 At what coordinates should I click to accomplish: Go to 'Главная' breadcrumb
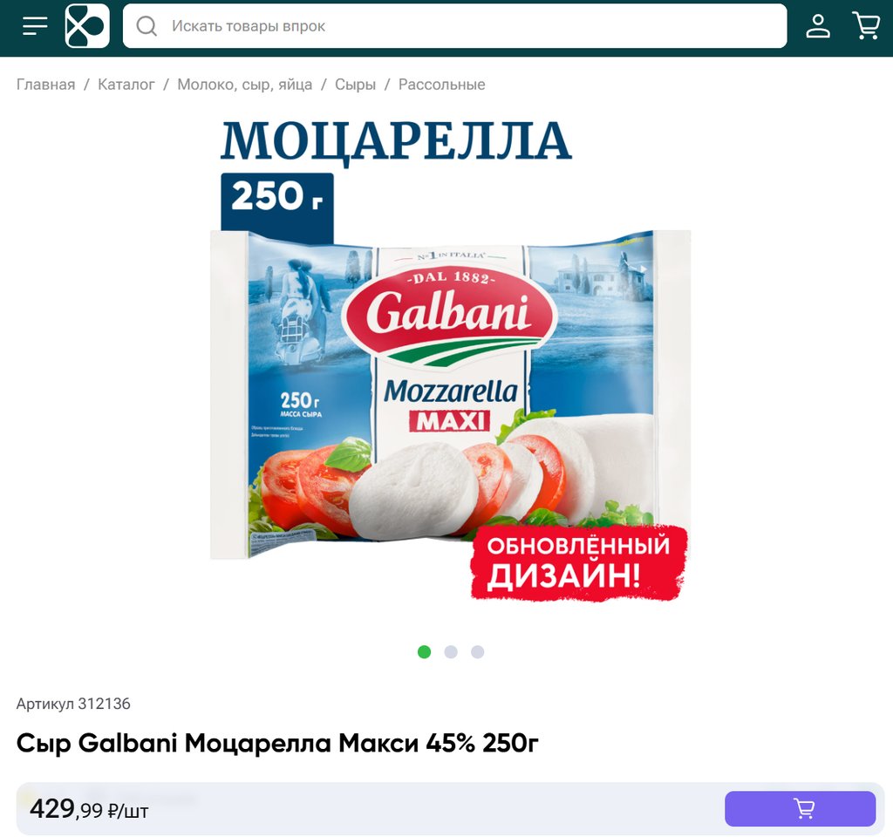click(x=45, y=85)
